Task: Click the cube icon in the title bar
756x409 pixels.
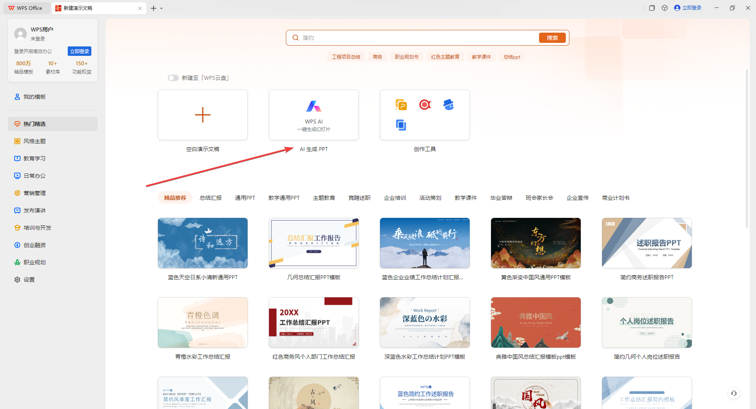Action: coord(665,7)
